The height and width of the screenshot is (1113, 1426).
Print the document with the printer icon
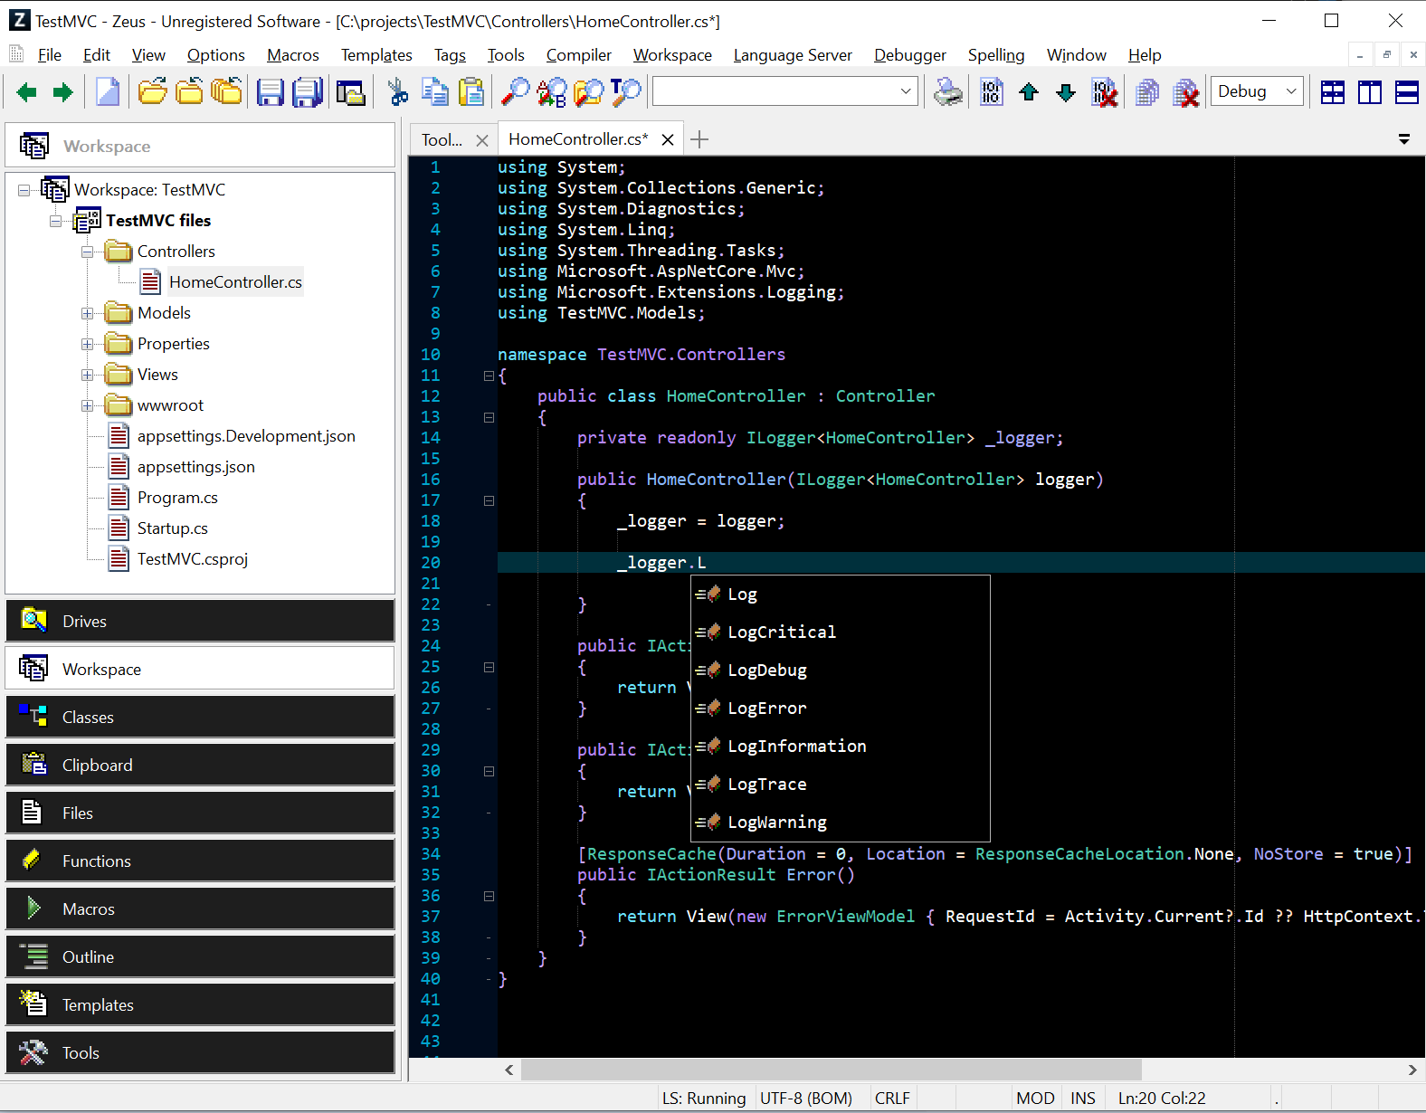tap(948, 92)
